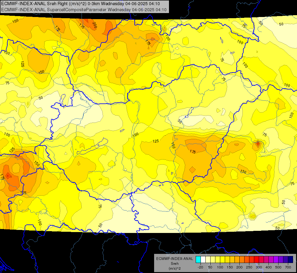Click the legend text 'Sreh'
Screen dimensions: 297x273
coord(175,264)
